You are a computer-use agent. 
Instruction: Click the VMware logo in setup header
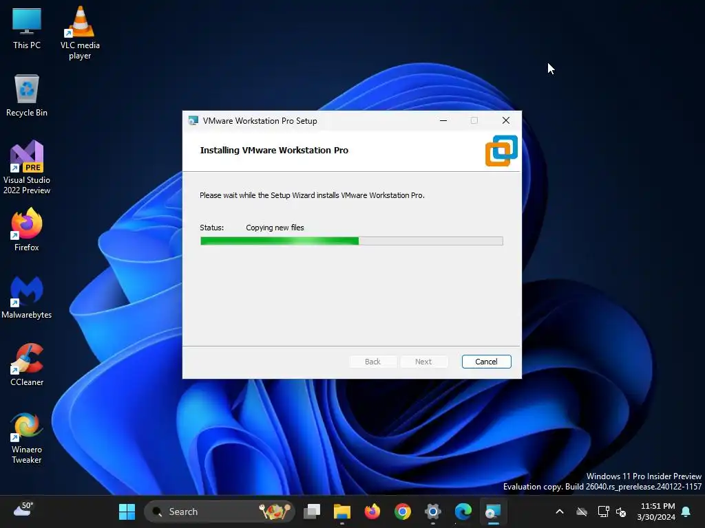click(501, 151)
